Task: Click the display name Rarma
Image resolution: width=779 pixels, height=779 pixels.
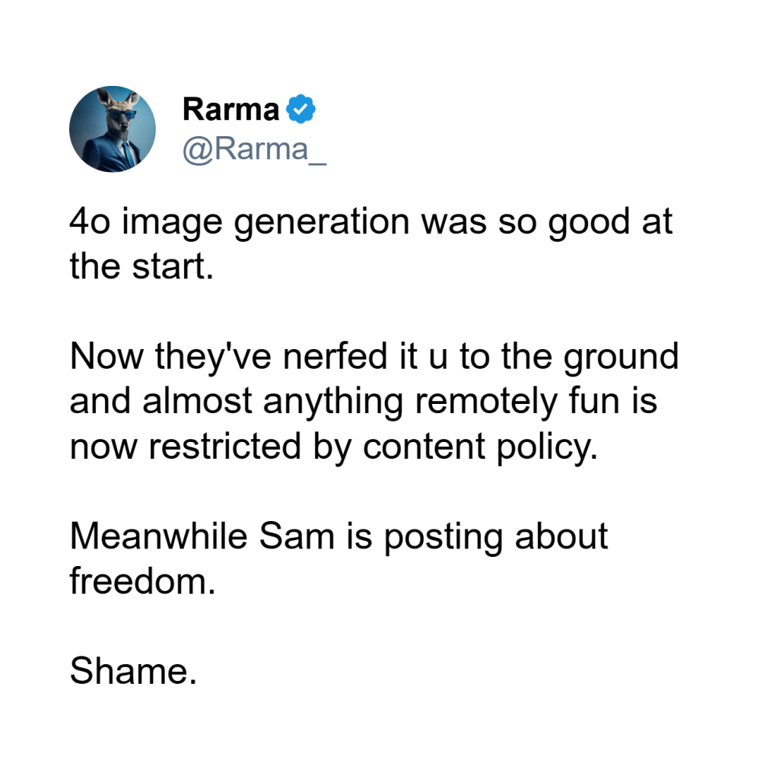Action: tap(231, 110)
